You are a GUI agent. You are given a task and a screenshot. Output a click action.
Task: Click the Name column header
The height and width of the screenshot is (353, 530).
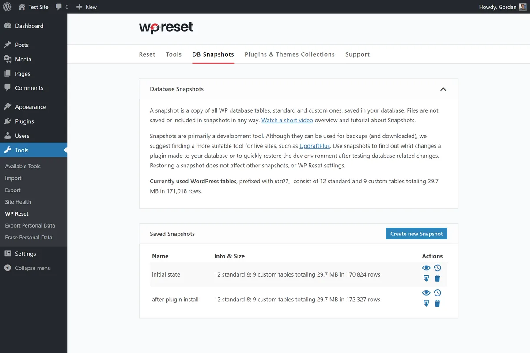coord(160,256)
